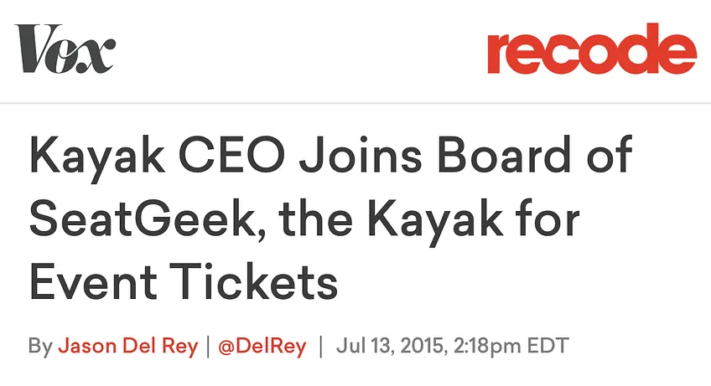Click the horizontal divider below the logos

click(355, 103)
